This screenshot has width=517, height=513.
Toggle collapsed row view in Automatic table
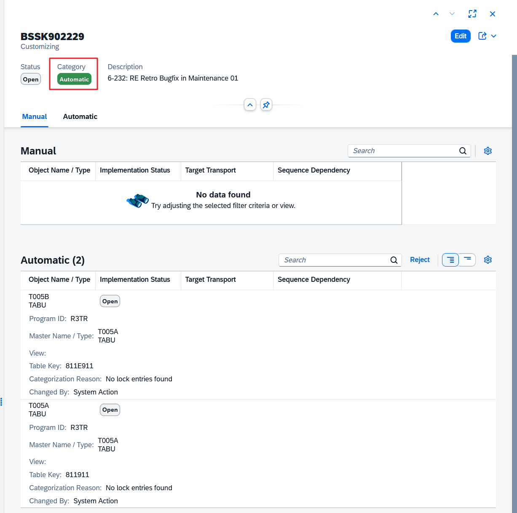click(467, 260)
